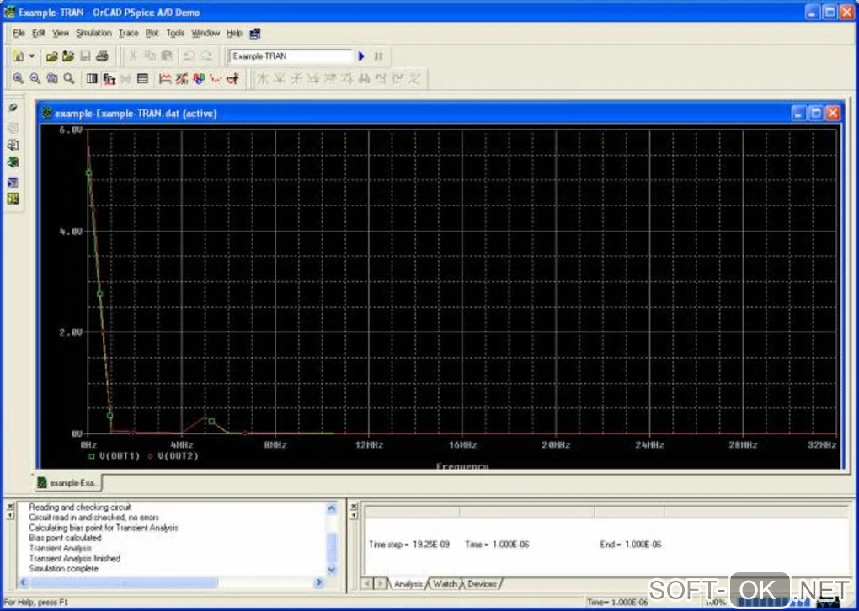Open the New file dropdown arrow
The image size is (859, 611).
coord(32,56)
